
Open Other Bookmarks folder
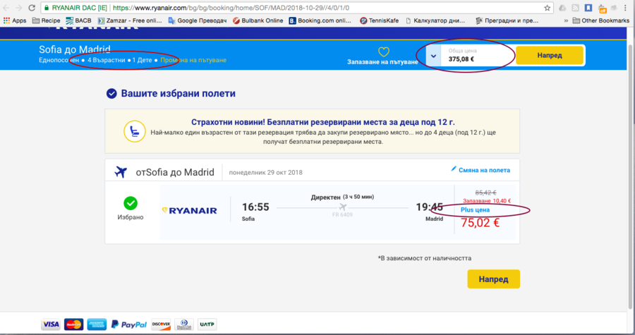pyautogui.click(x=601, y=20)
